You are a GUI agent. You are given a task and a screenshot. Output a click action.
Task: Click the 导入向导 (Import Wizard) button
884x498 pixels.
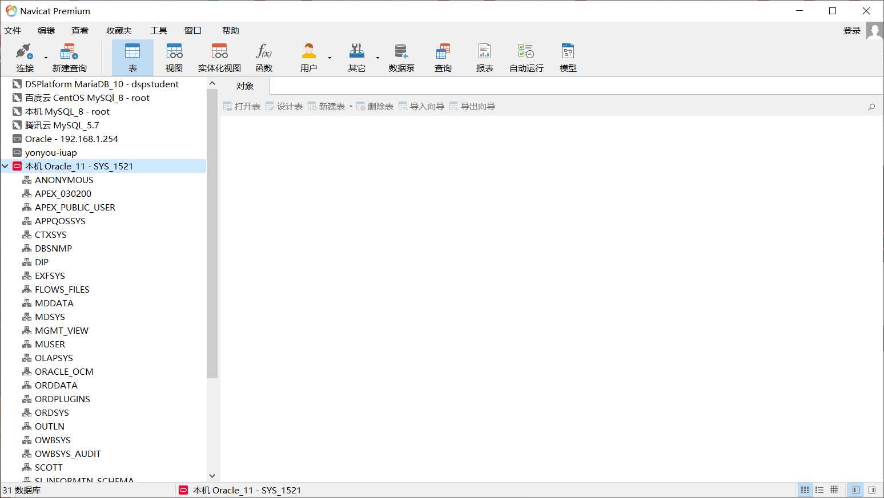click(421, 107)
